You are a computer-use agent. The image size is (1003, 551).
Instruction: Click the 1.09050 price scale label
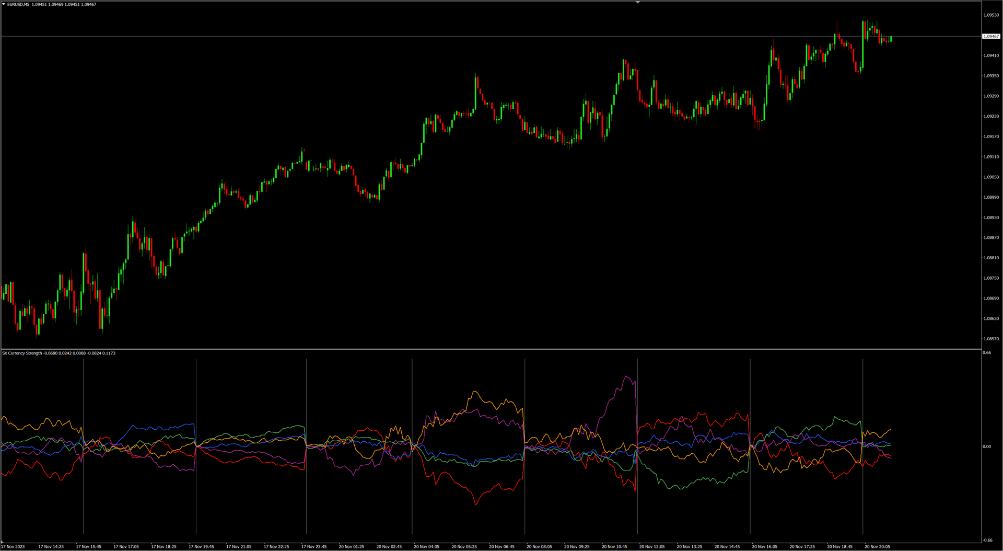point(991,177)
